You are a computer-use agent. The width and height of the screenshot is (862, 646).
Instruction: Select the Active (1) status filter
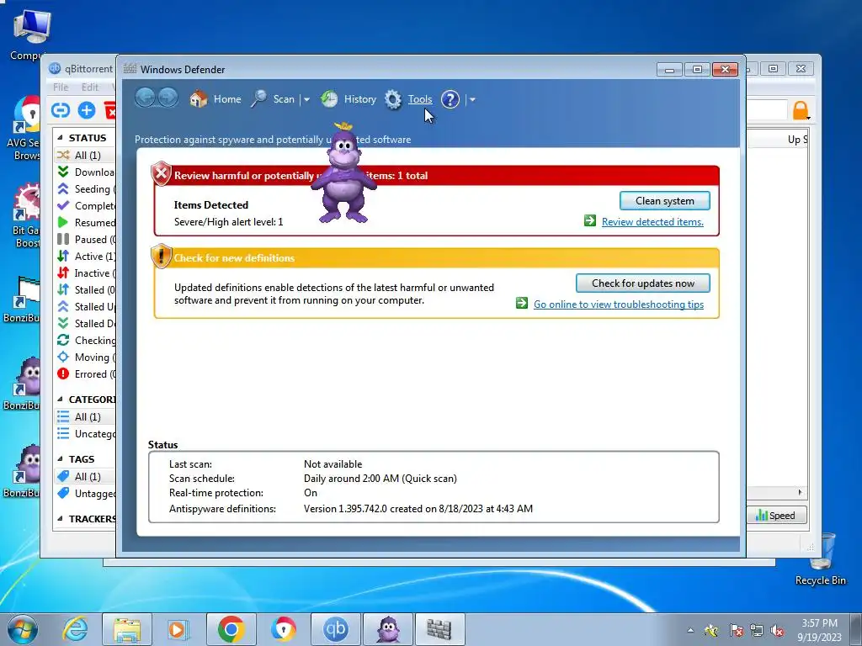pyautogui.click(x=85, y=257)
